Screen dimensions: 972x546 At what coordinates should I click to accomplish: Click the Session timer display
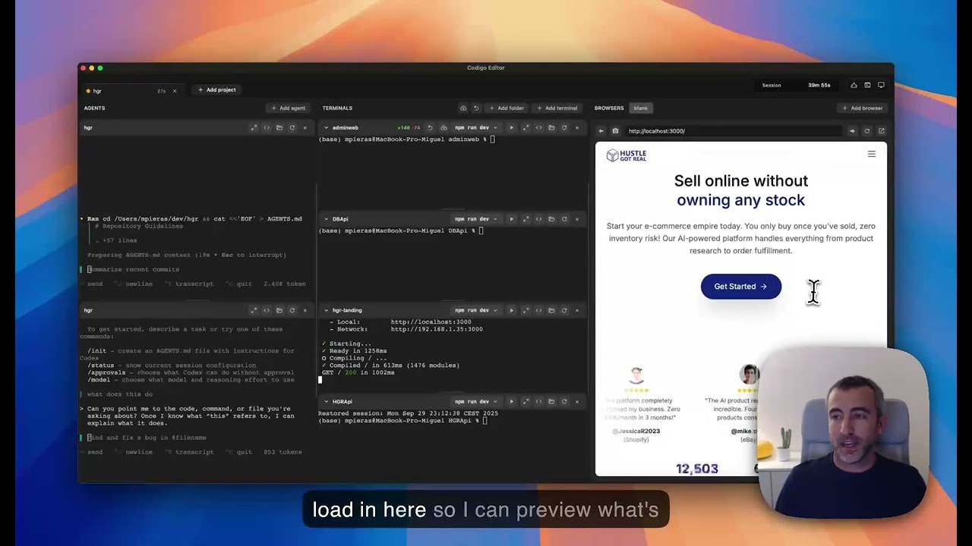click(797, 85)
